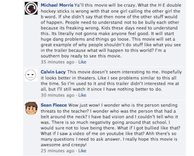Select the '25 minutes ago' timestamp
194x156 pixels.
click(57, 151)
